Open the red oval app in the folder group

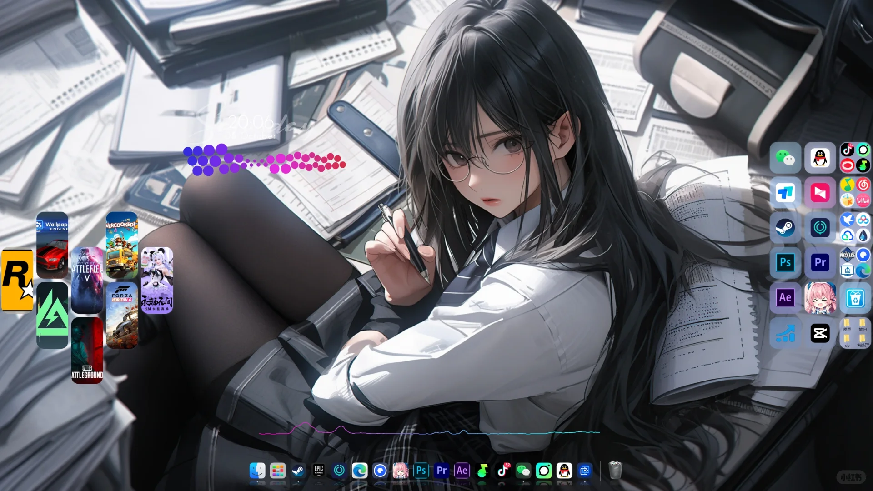pos(848,165)
